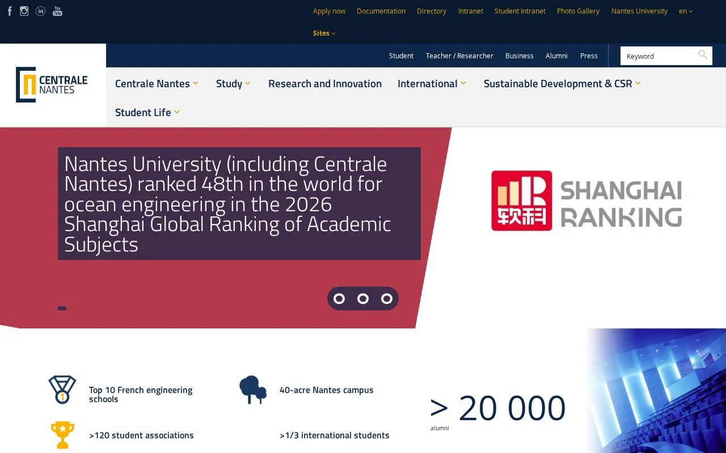The height and width of the screenshot is (453, 726).
Task: Go to the Intranet link
Action: pos(471,11)
